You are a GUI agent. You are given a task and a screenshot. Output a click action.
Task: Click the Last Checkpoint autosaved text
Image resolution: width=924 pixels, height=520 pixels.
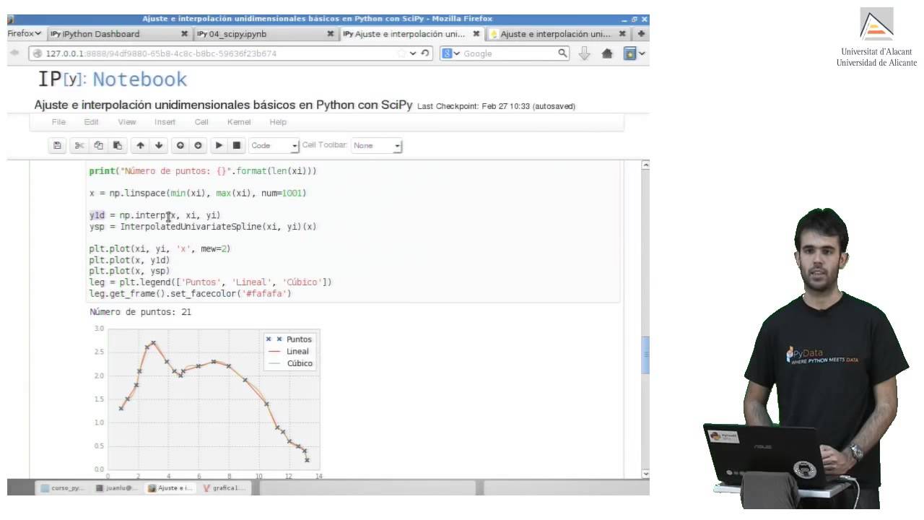(x=496, y=106)
